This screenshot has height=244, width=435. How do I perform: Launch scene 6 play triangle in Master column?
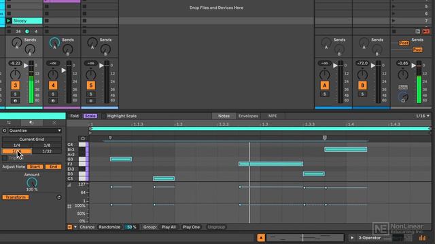(394, 14)
